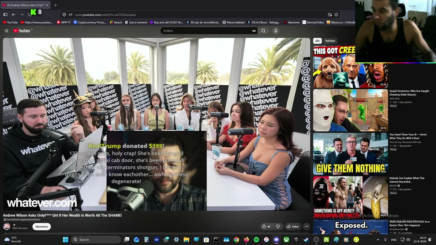Switch to Firefox in the taskbar
This screenshot has height=245, width=436.
click(246, 240)
